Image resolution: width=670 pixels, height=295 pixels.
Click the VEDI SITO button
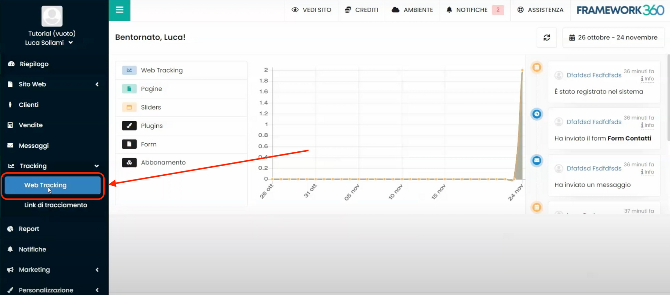click(x=311, y=10)
